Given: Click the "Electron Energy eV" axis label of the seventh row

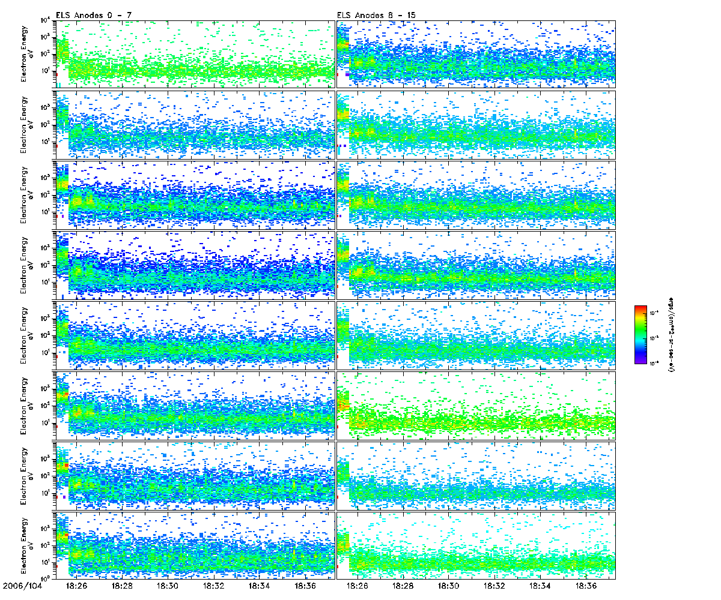Looking at the screenshot, I should pyautogui.click(x=28, y=475).
